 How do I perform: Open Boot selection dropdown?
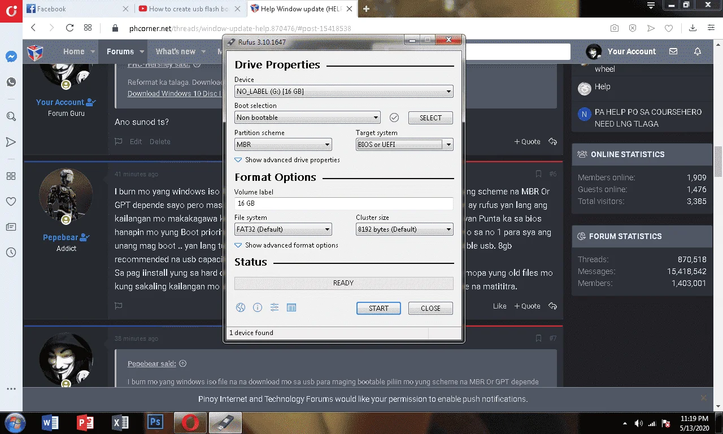click(307, 118)
